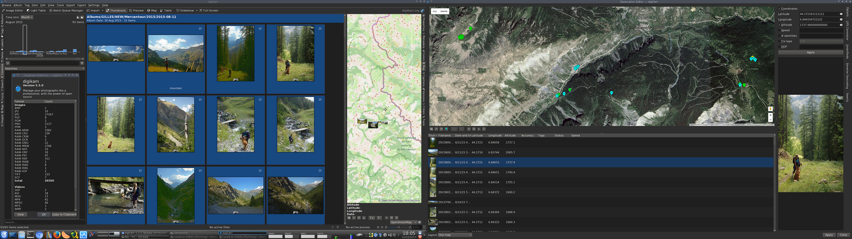Open the Undo/Redo side tab
Viewport: 852px width, 239px height.
pos(847,51)
